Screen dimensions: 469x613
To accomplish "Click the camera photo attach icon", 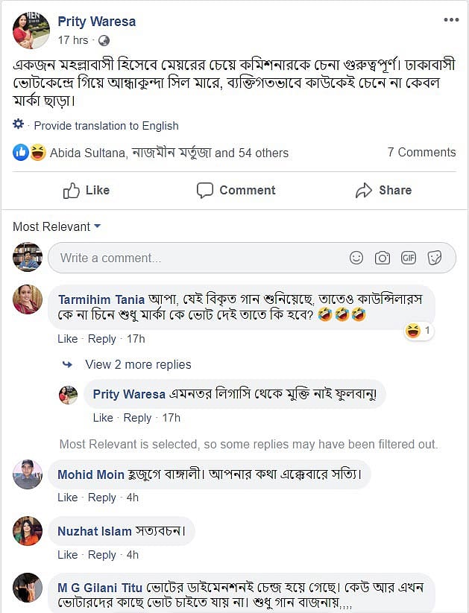I will [x=383, y=258].
